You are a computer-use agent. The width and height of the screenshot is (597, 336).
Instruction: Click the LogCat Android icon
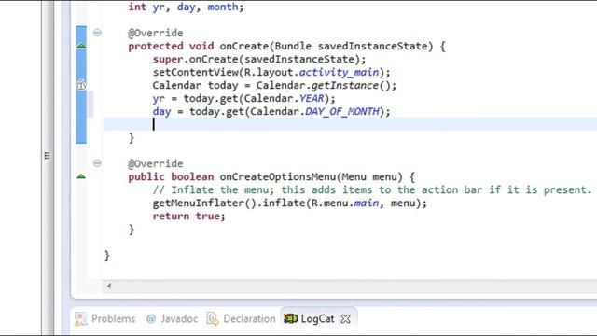click(290, 318)
